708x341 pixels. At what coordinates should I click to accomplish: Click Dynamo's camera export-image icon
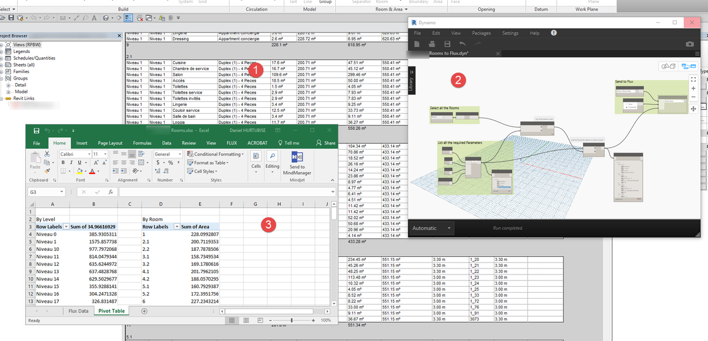pos(690,44)
